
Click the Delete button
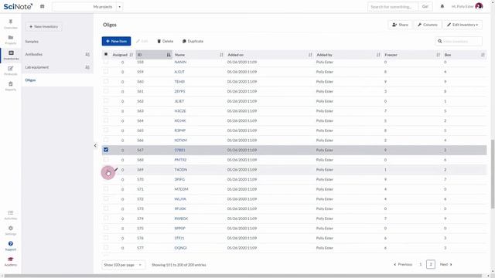[165, 41]
